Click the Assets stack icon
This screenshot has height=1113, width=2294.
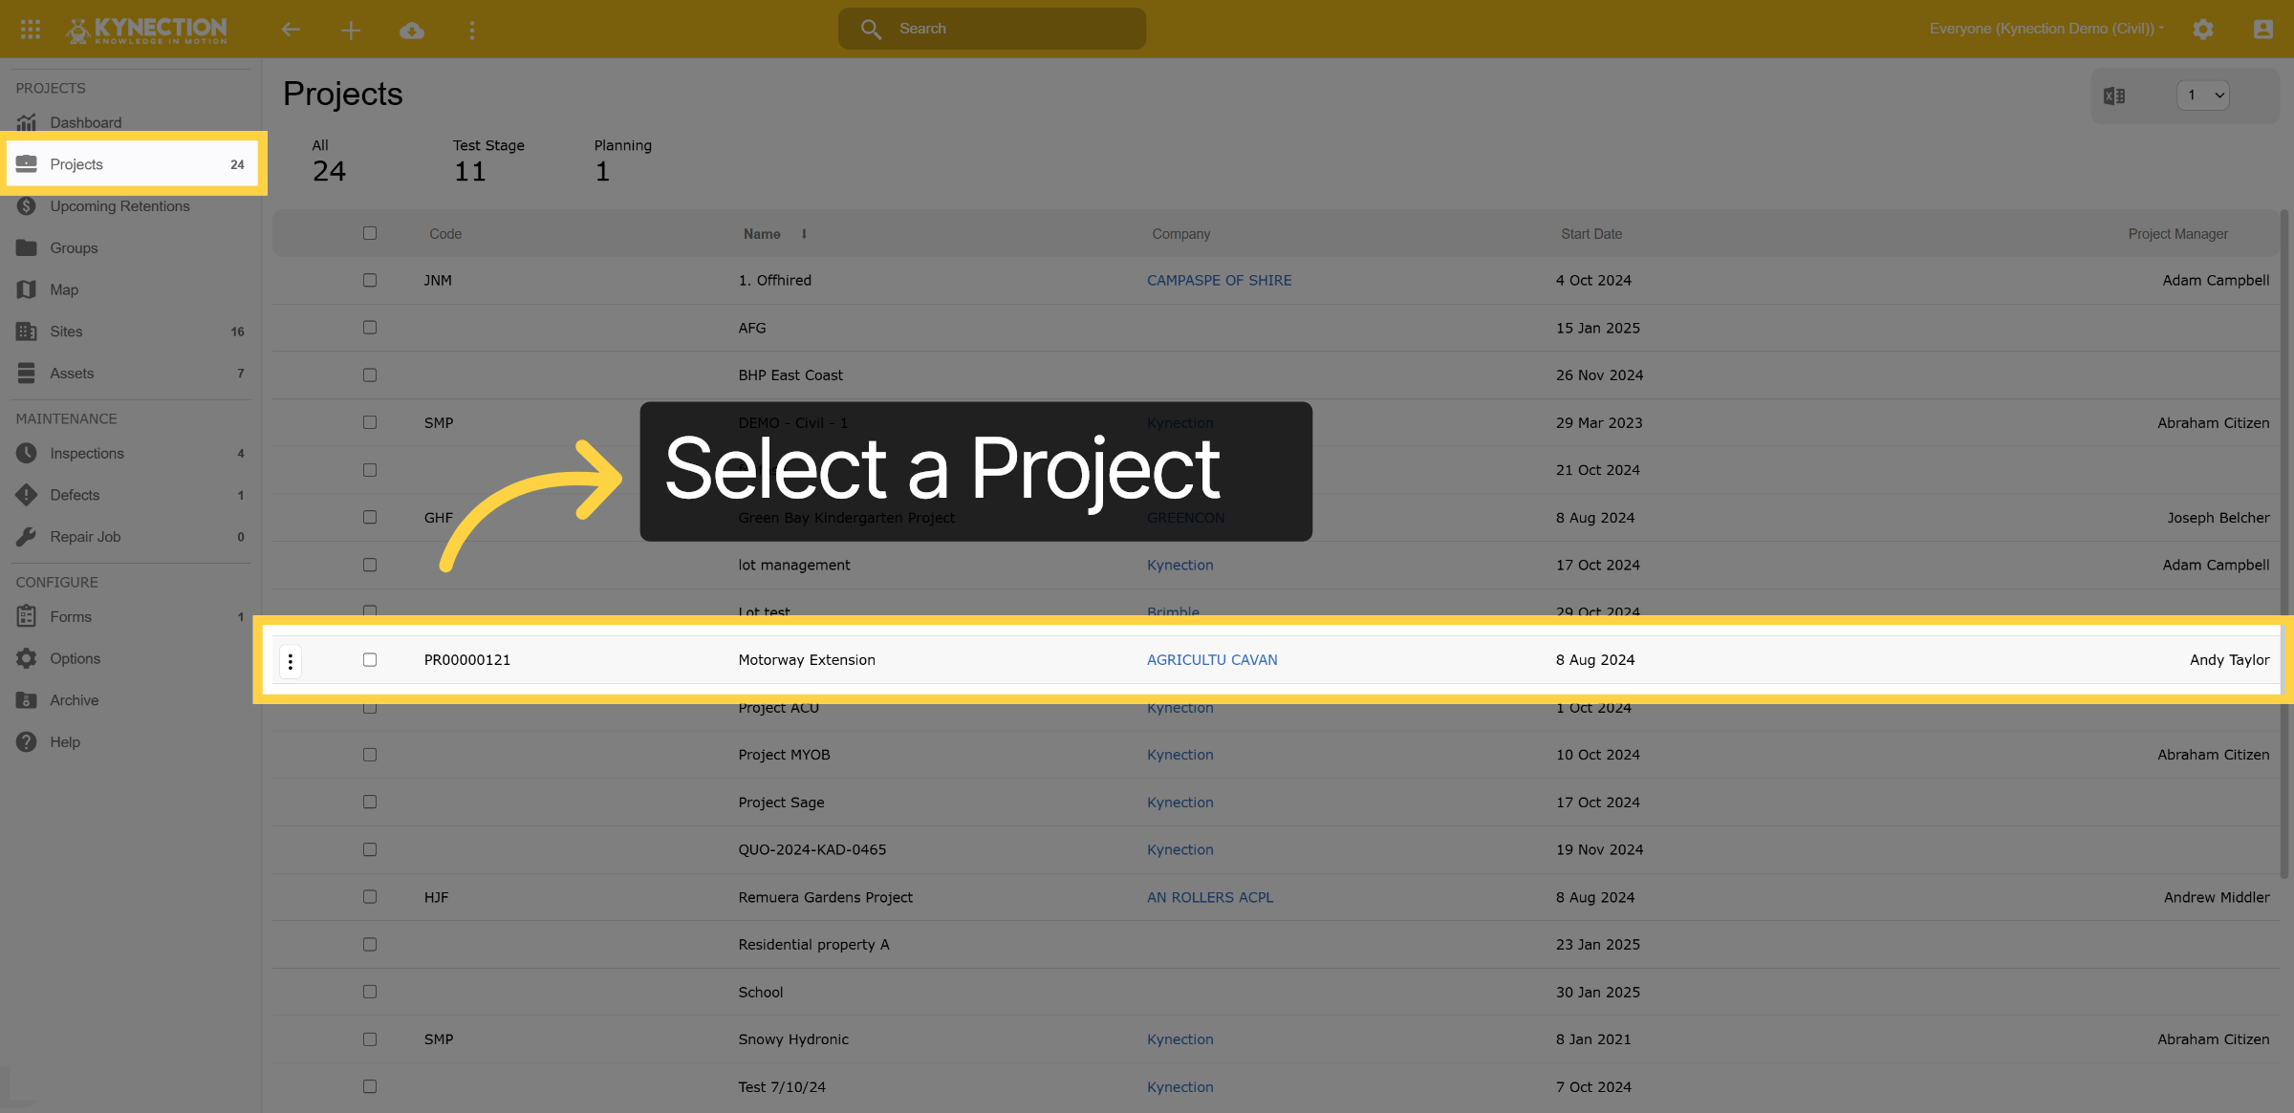tap(27, 374)
